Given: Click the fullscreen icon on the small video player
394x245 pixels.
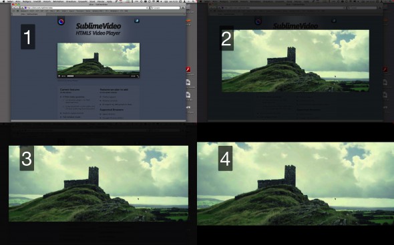Looking at the screenshot, I should [x=138, y=76].
